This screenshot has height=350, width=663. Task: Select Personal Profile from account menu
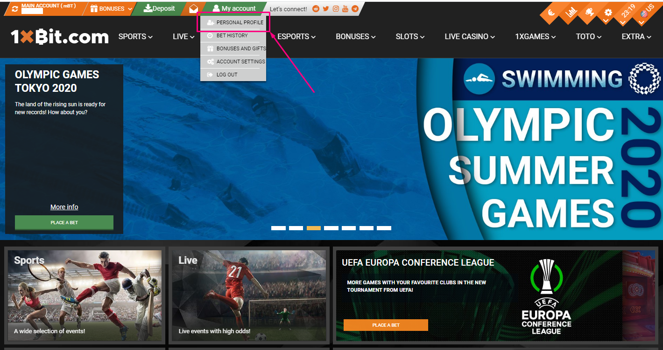(x=240, y=22)
